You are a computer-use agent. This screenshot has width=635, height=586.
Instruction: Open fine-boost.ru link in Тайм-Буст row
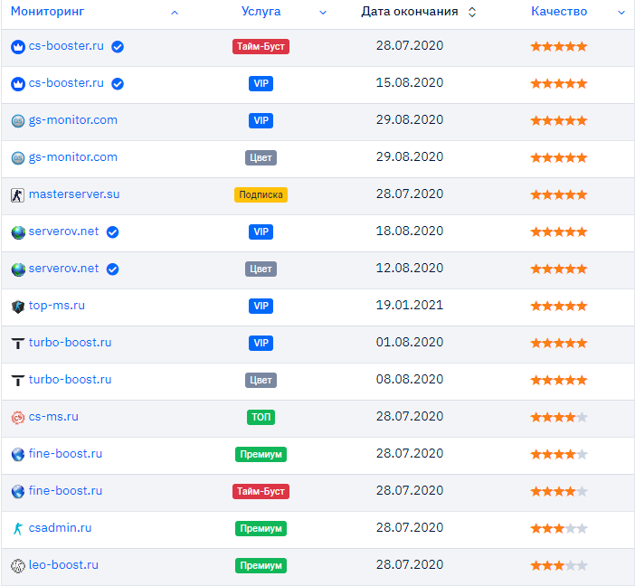point(65,490)
